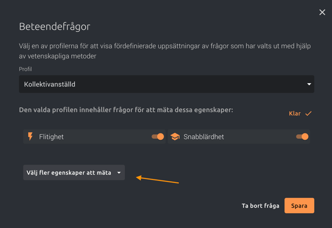The height and width of the screenshot is (228, 332).
Task: Turn off the Snabblärdhet toggle switch
Action: coord(302,136)
